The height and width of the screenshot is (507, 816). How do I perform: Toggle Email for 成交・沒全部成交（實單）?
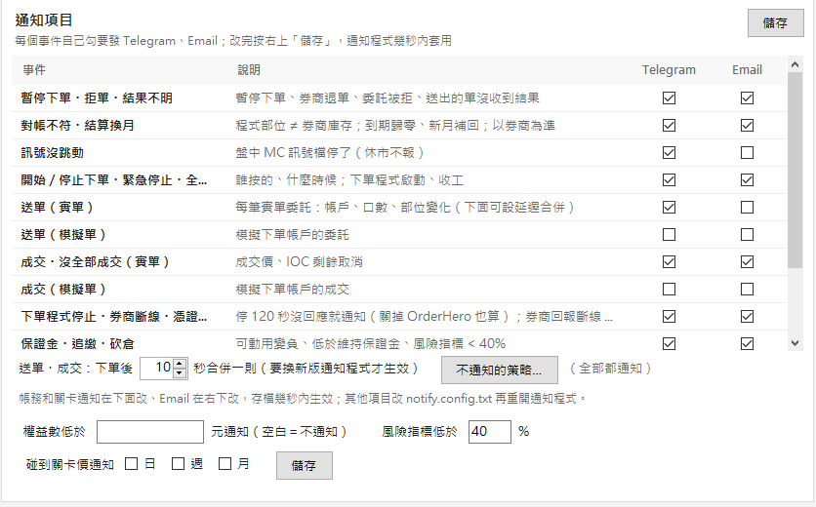tap(747, 261)
